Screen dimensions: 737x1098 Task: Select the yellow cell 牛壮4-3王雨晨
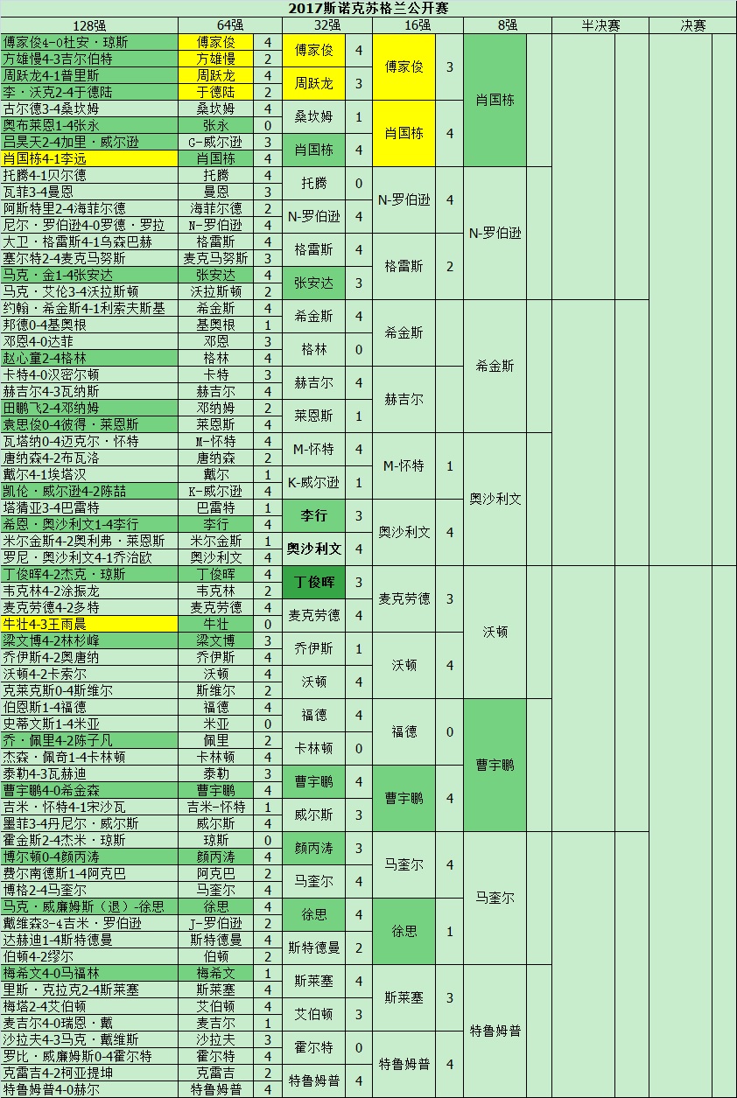pos(89,624)
